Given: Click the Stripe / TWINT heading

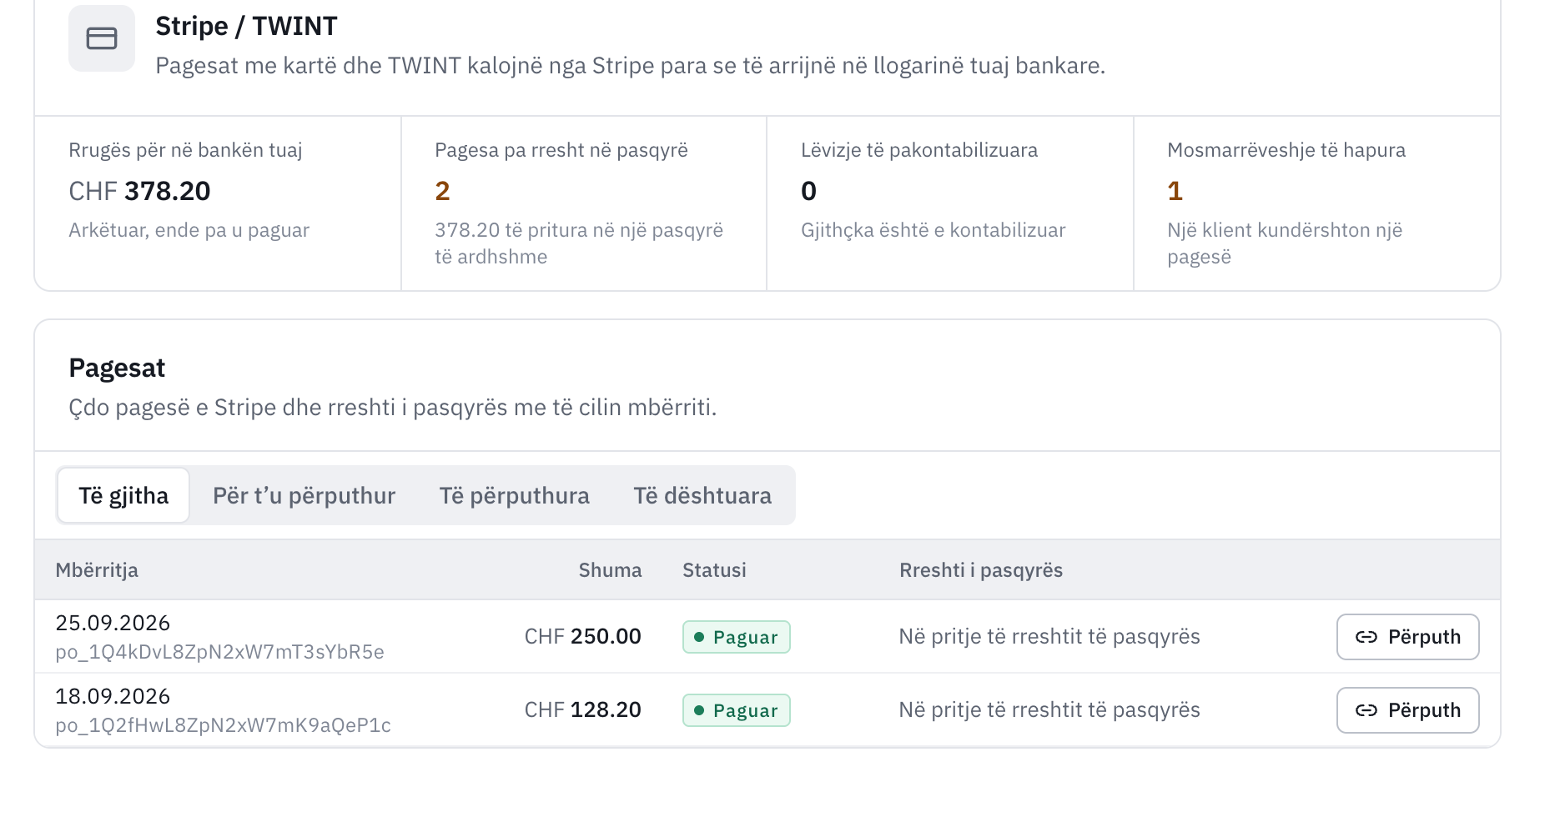Looking at the screenshot, I should click(x=246, y=26).
